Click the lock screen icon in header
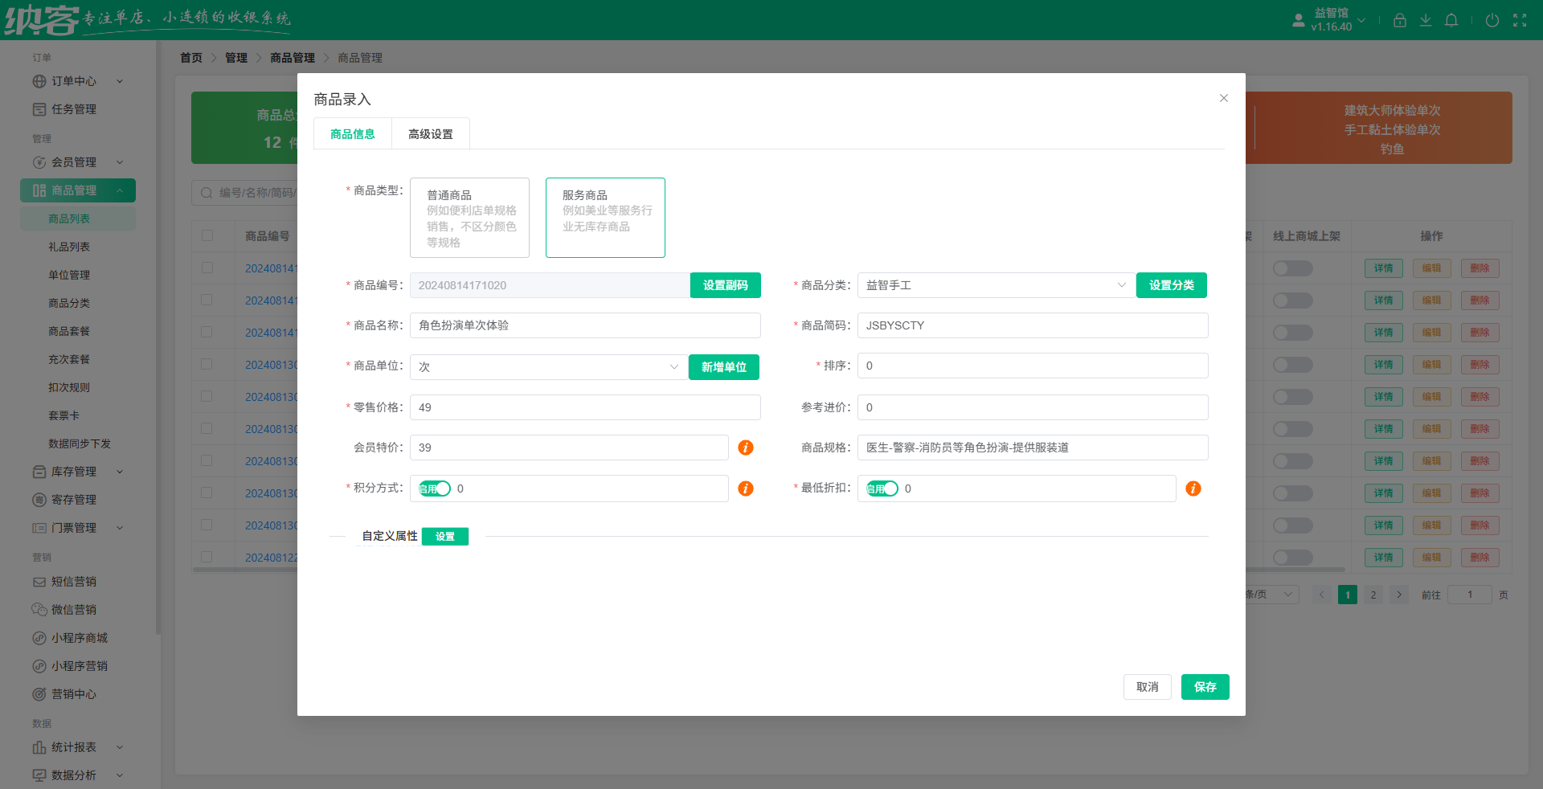 pyautogui.click(x=1400, y=20)
